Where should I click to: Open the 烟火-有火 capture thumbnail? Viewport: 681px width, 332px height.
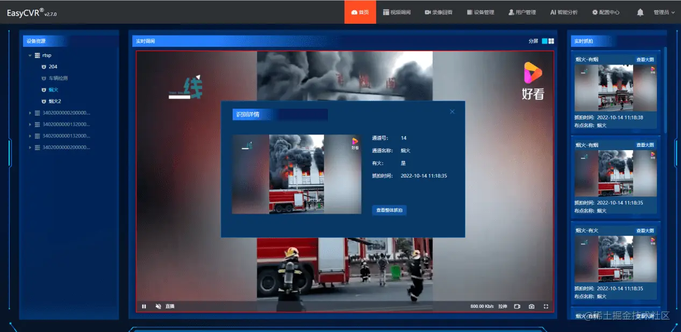[x=615, y=259]
